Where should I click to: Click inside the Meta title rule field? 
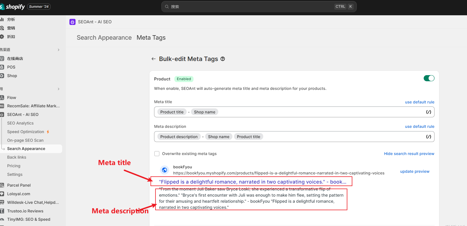pyautogui.click(x=294, y=112)
